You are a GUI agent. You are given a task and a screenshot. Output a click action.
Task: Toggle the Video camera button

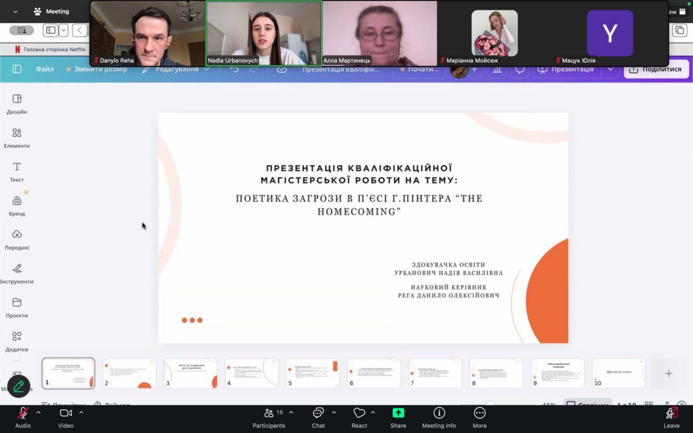click(66, 417)
